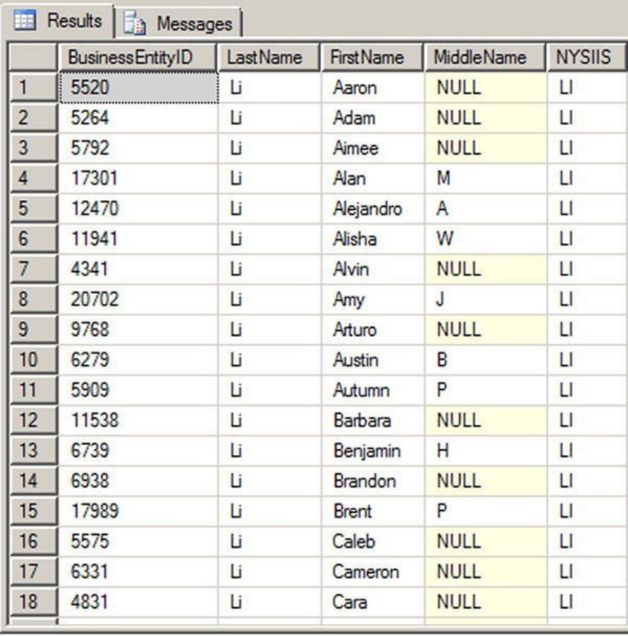Screen dimensions: 628x636
Task: Click the NYSIIS cell in row 18
Action: coord(585,602)
